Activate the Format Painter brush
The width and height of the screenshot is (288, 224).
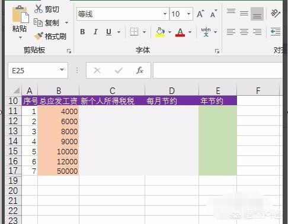(x=39, y=36)
